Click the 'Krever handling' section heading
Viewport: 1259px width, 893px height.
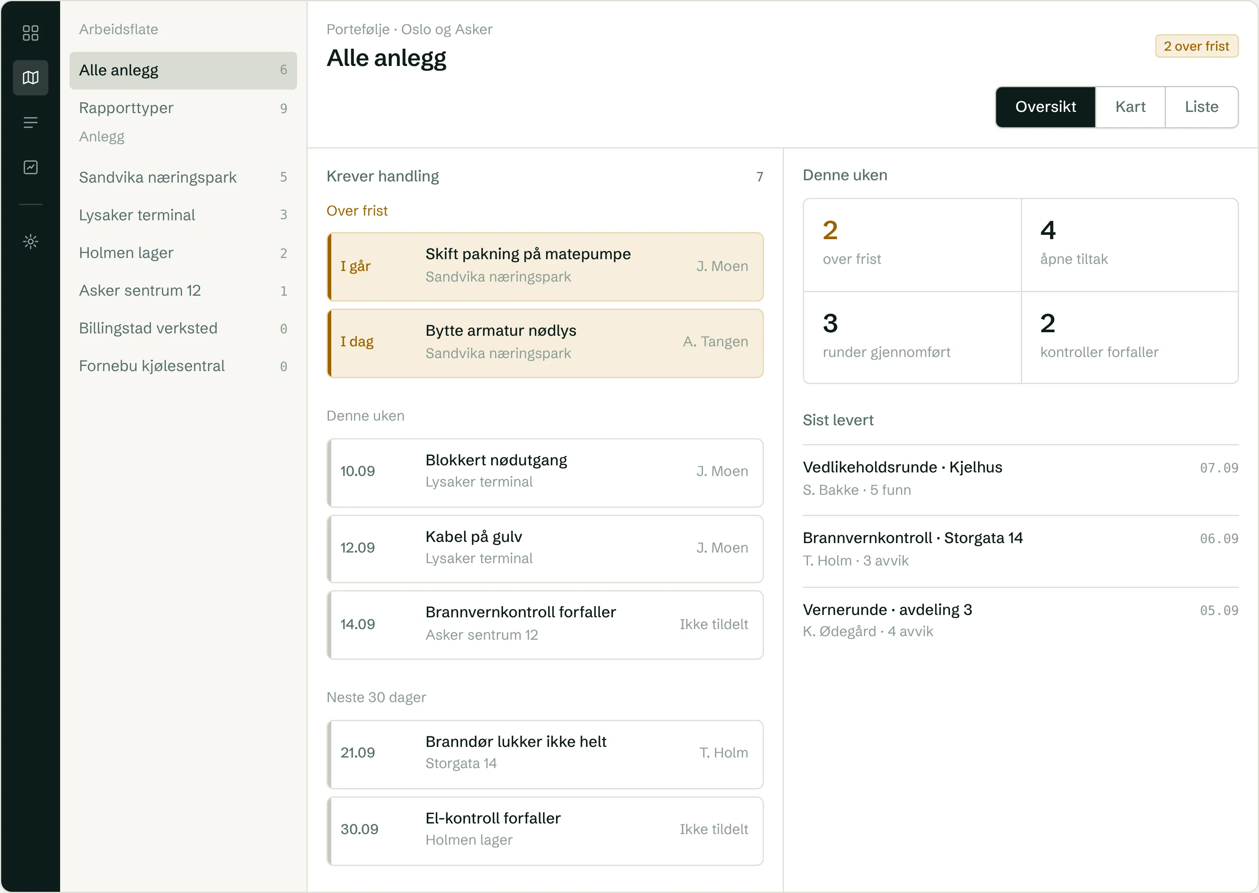pyautogui.click(x=382, y=176)
